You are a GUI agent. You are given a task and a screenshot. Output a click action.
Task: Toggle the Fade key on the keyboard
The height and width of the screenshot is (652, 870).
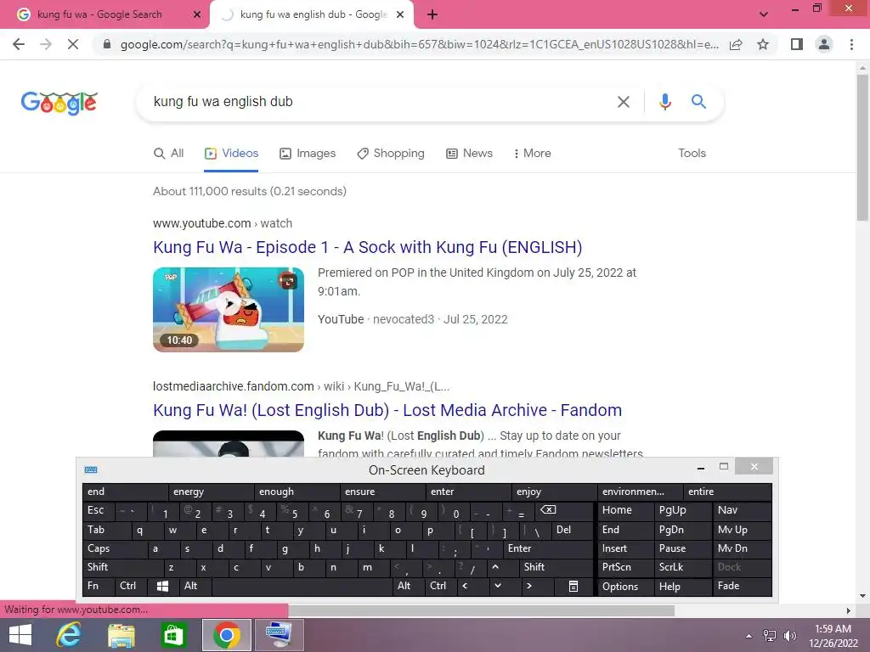pos(742,586)
